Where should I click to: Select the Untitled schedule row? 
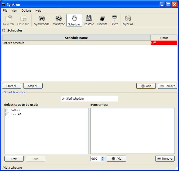point(76,43)
